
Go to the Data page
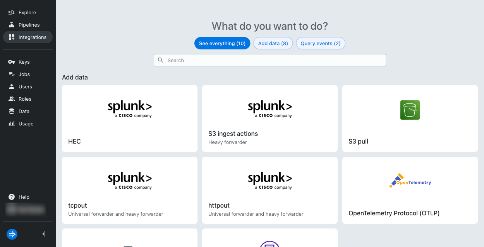coord(28,111)
